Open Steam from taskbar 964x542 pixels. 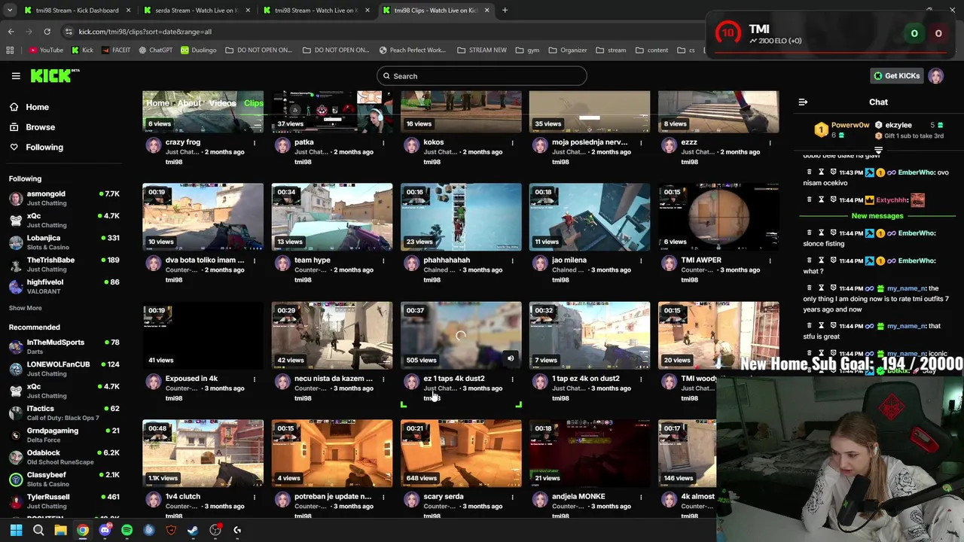pyautogui.click(x=193, y=530)
